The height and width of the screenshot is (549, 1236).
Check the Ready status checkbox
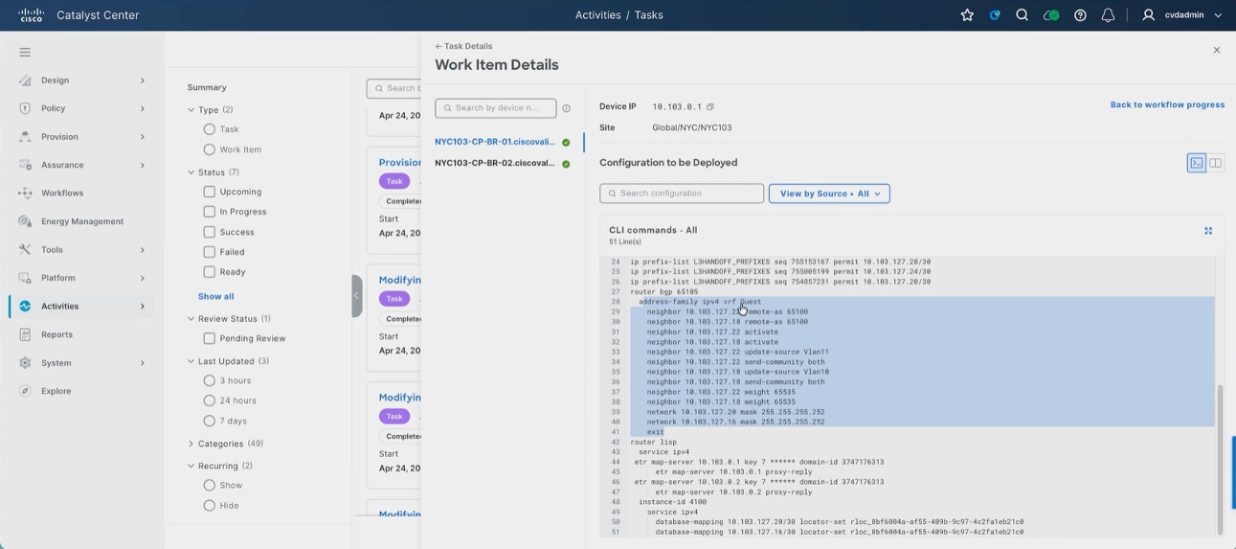[x=209, y=272]
